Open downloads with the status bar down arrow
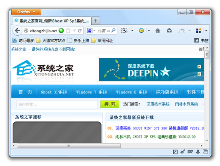220x166 pixels. 198,152
